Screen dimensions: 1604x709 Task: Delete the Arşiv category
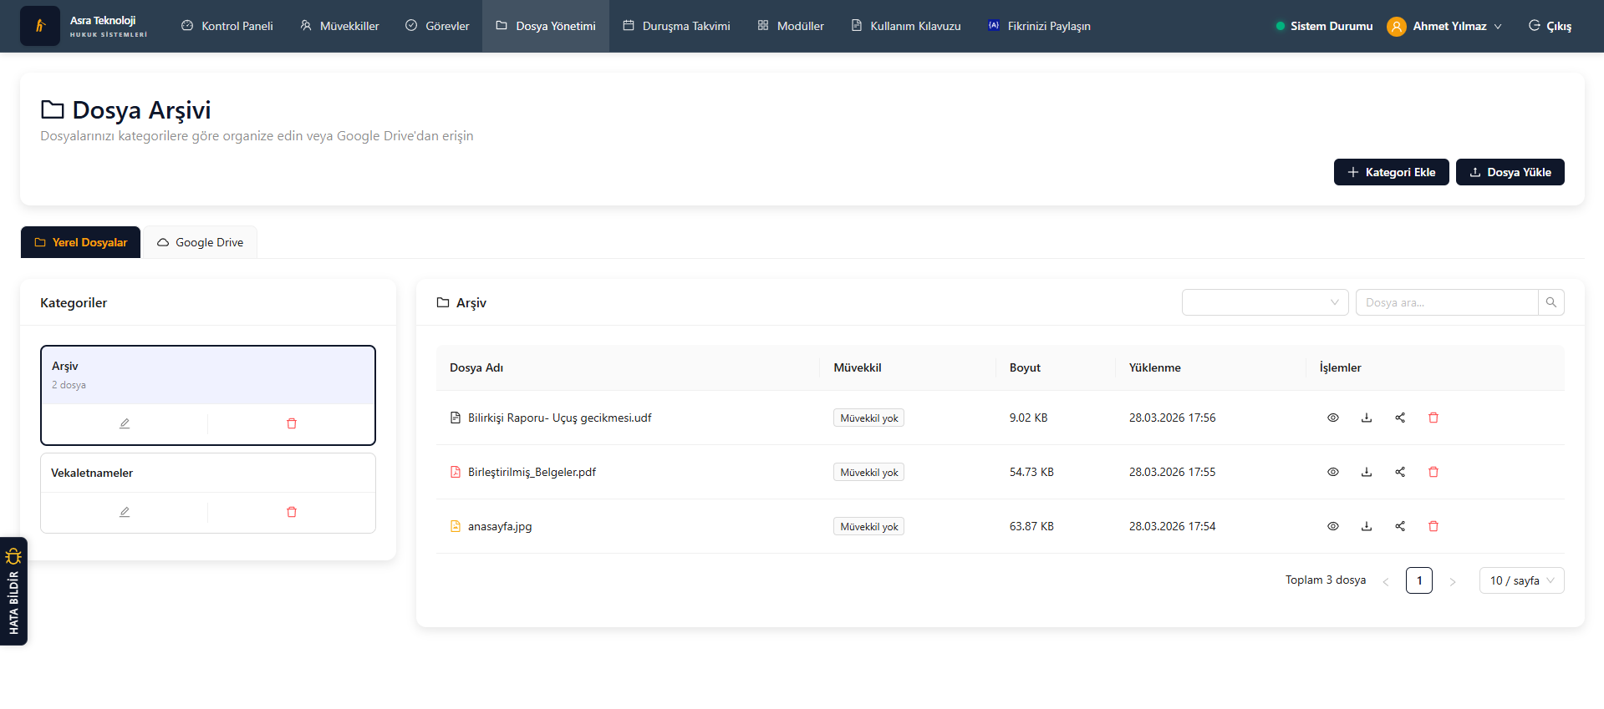[292, 423]
